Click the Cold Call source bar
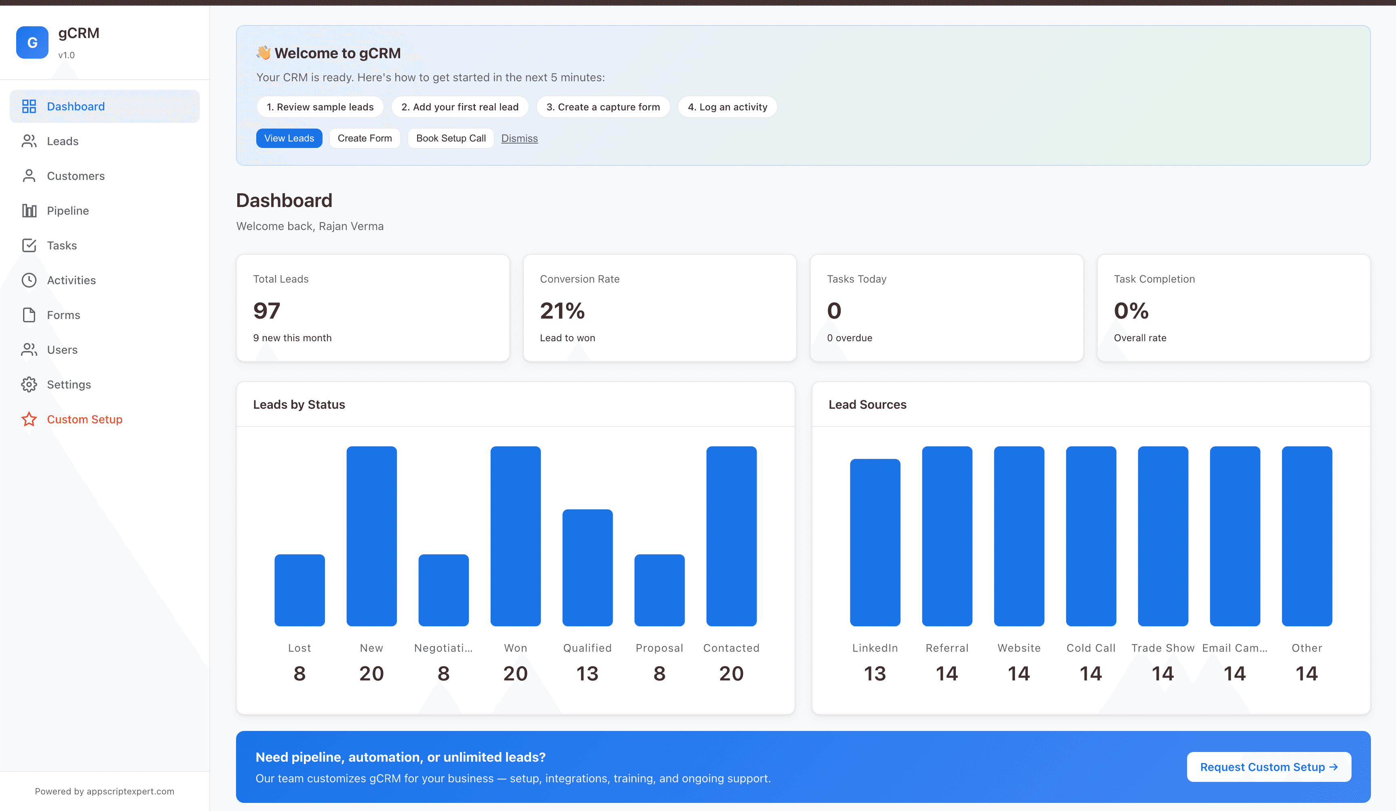 coord(1091,536)
